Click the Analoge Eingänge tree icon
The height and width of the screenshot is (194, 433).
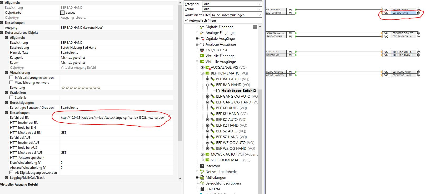click(202, 33)
